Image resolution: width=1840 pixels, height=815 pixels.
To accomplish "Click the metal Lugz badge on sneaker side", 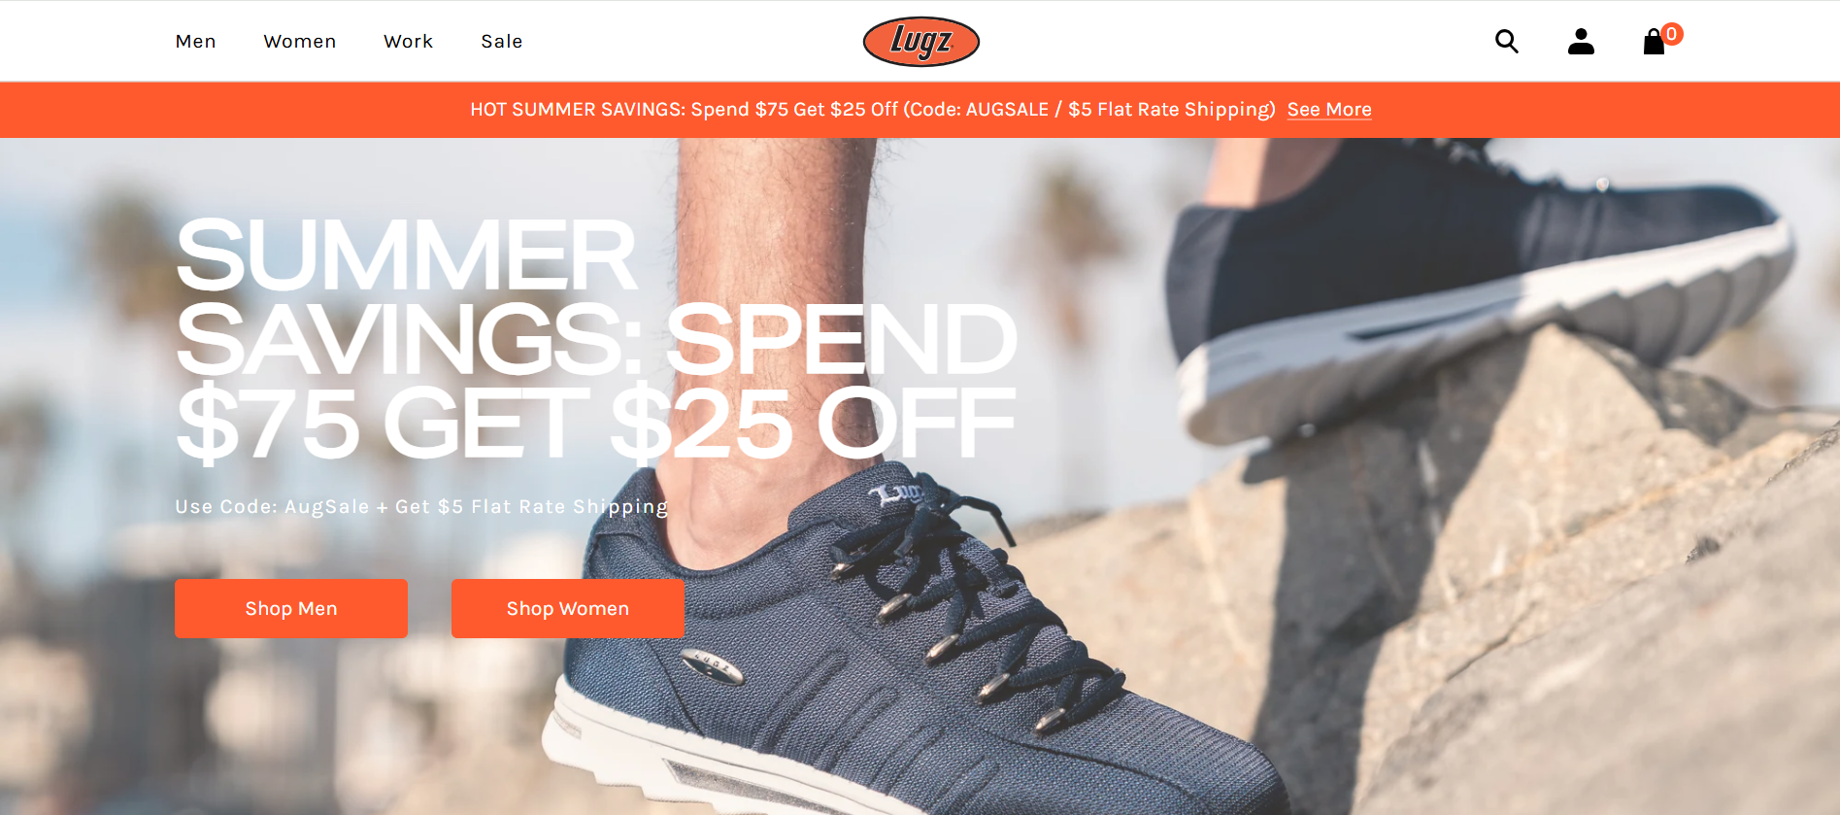I will 712,665.
